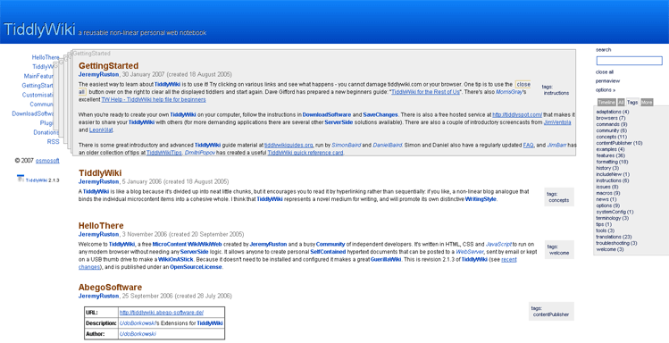The image size is (669, 343).
Task: Open the 'commands (9)' tag list
Action: pyautogui.click(x=612, y=124)
